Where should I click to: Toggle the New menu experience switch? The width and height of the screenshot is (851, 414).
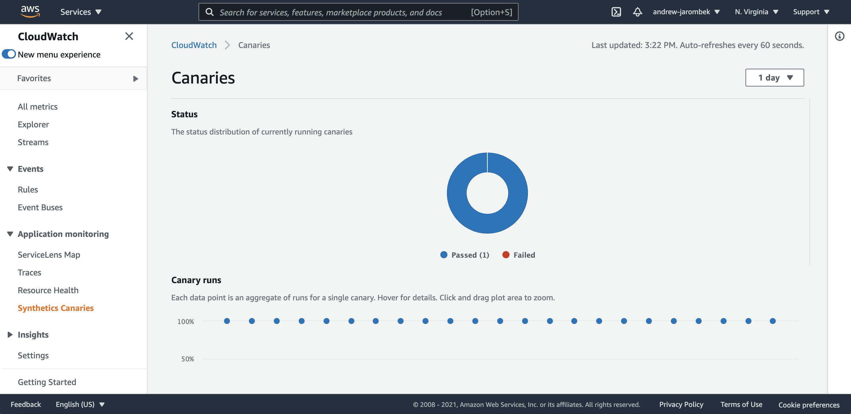[x=9, y=54]
